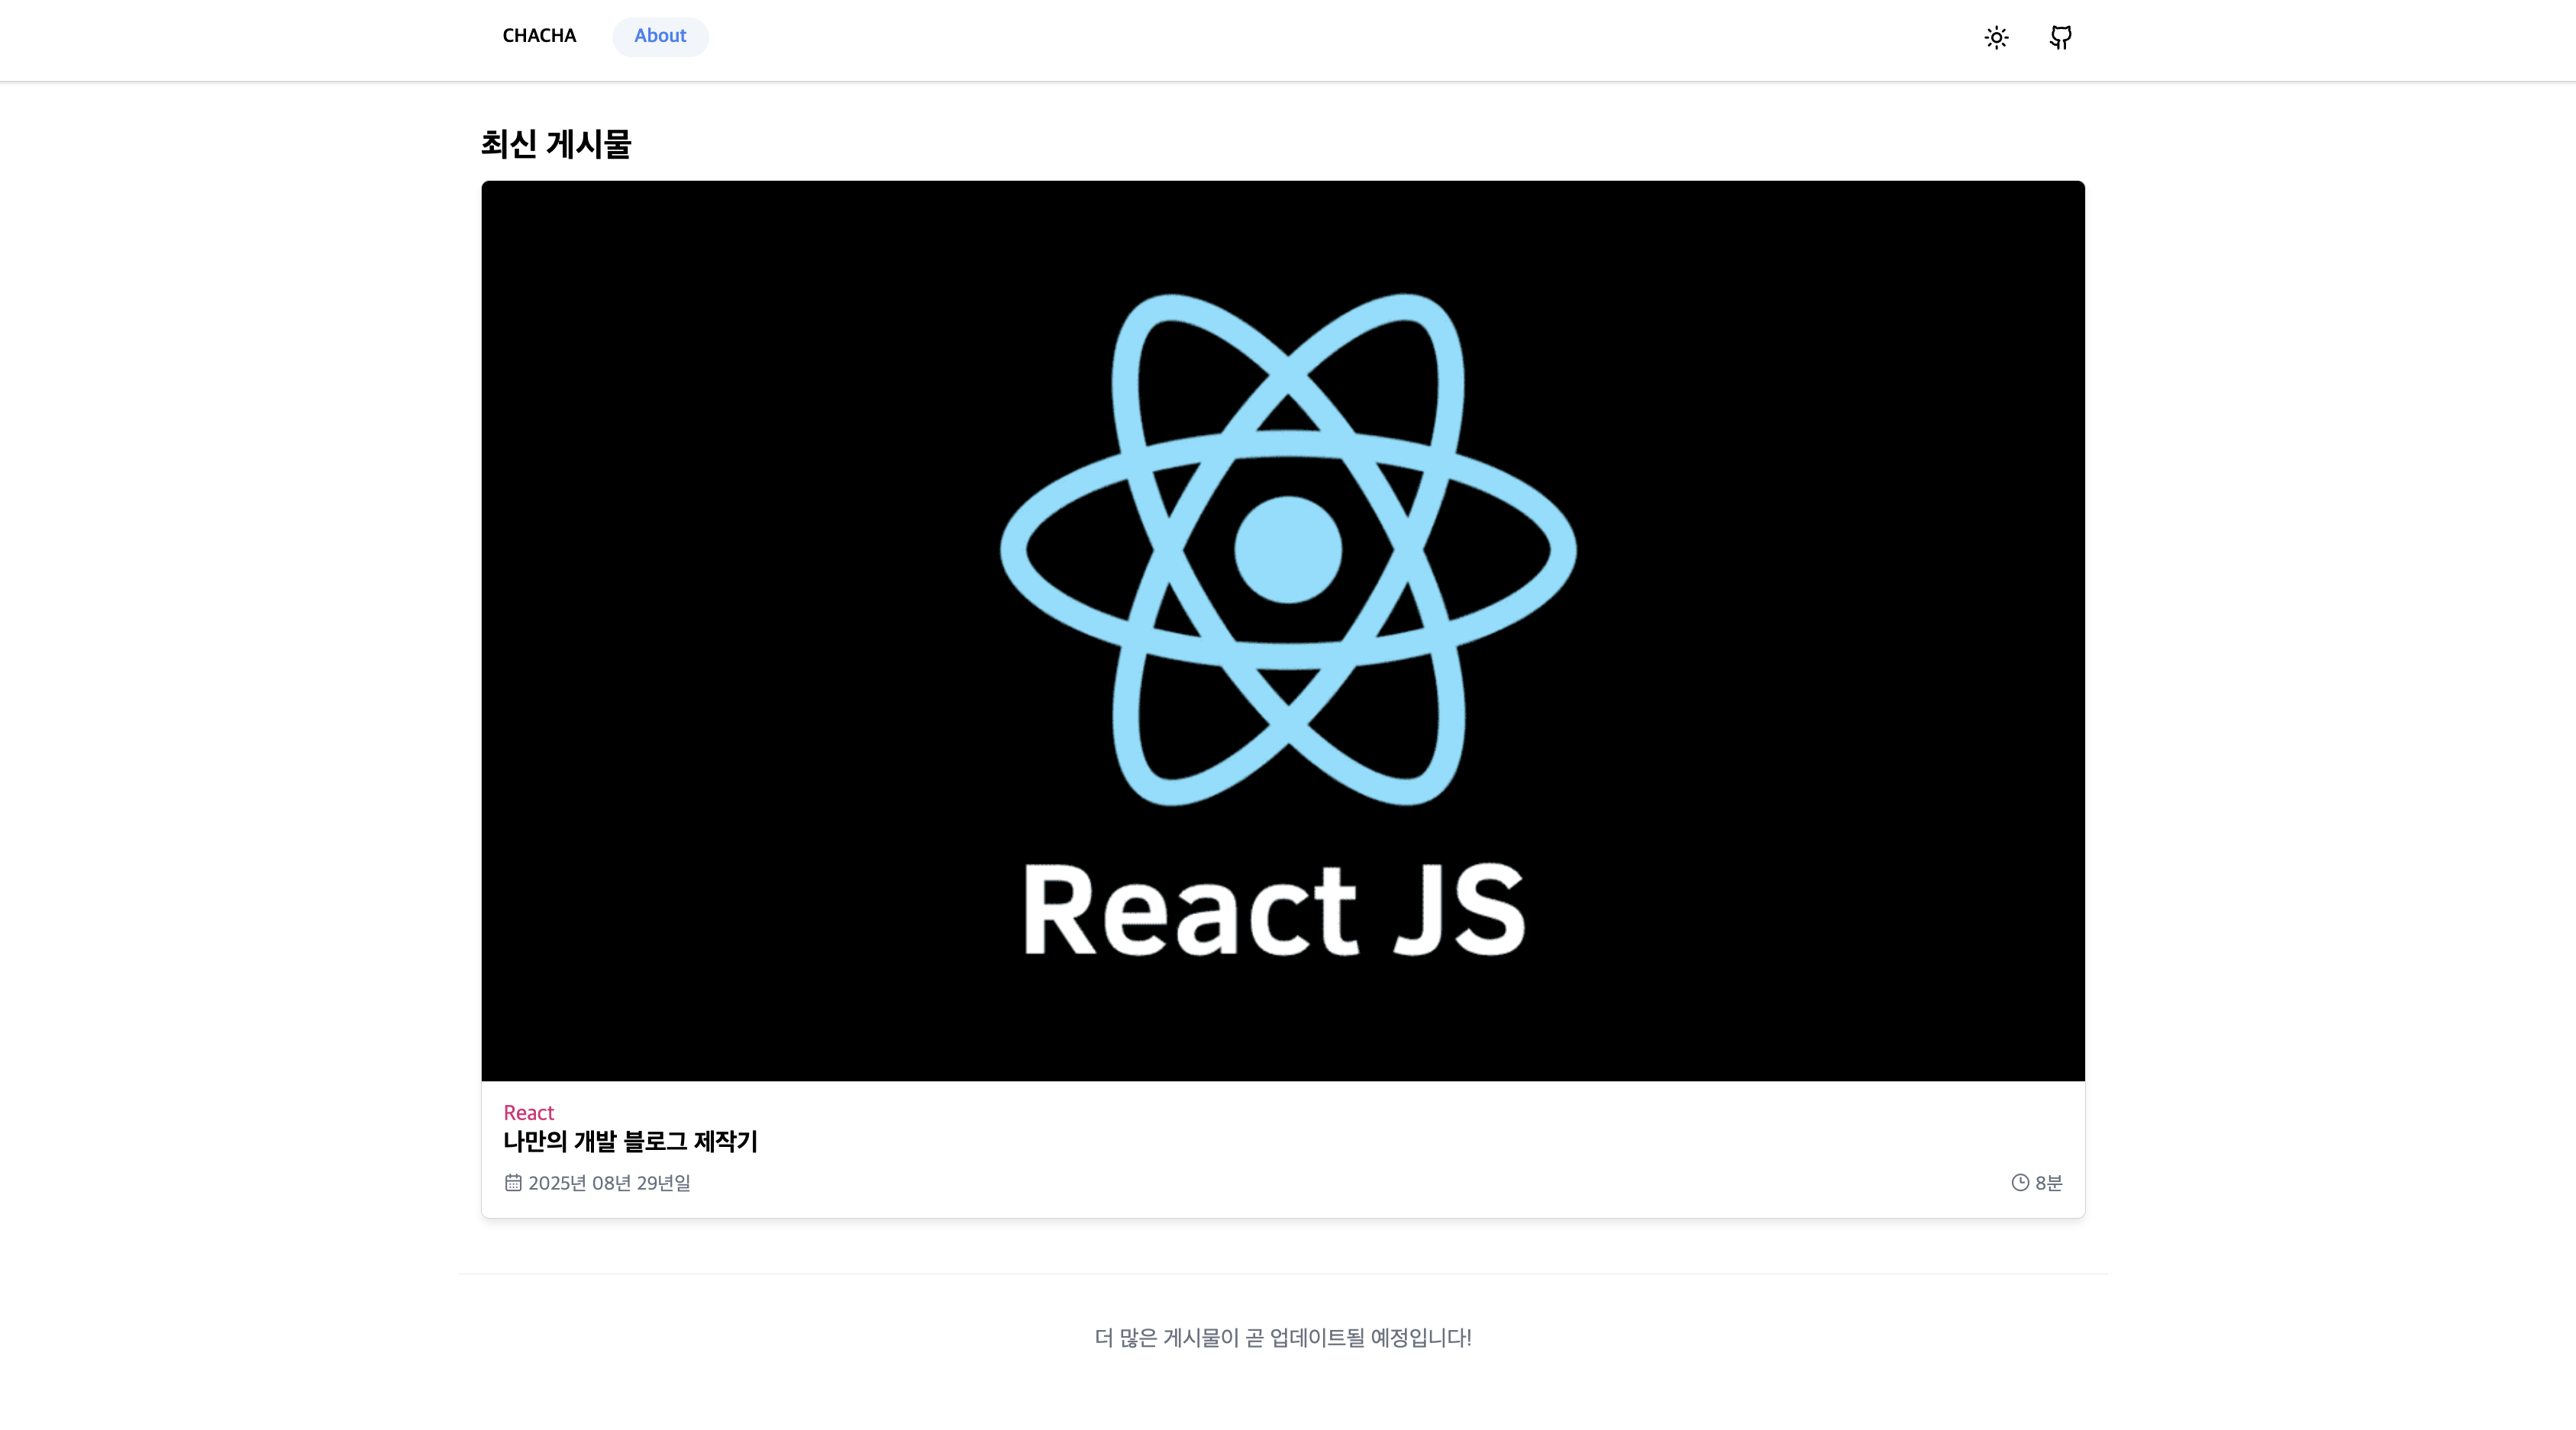Toggle the light/dark theme sun icon

click(1996, 38)
